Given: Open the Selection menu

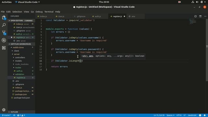Looking at the screenshot, I should (x=17, y=12).
